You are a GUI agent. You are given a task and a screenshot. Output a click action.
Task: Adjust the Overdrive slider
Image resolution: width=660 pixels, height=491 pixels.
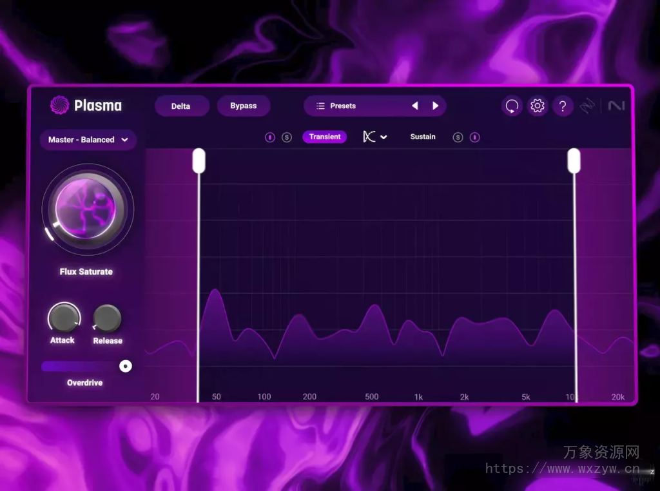coord(125,365)
